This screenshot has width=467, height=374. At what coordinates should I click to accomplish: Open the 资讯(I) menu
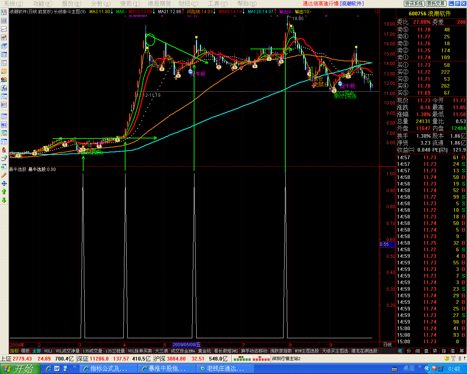[x=130, y=3]
